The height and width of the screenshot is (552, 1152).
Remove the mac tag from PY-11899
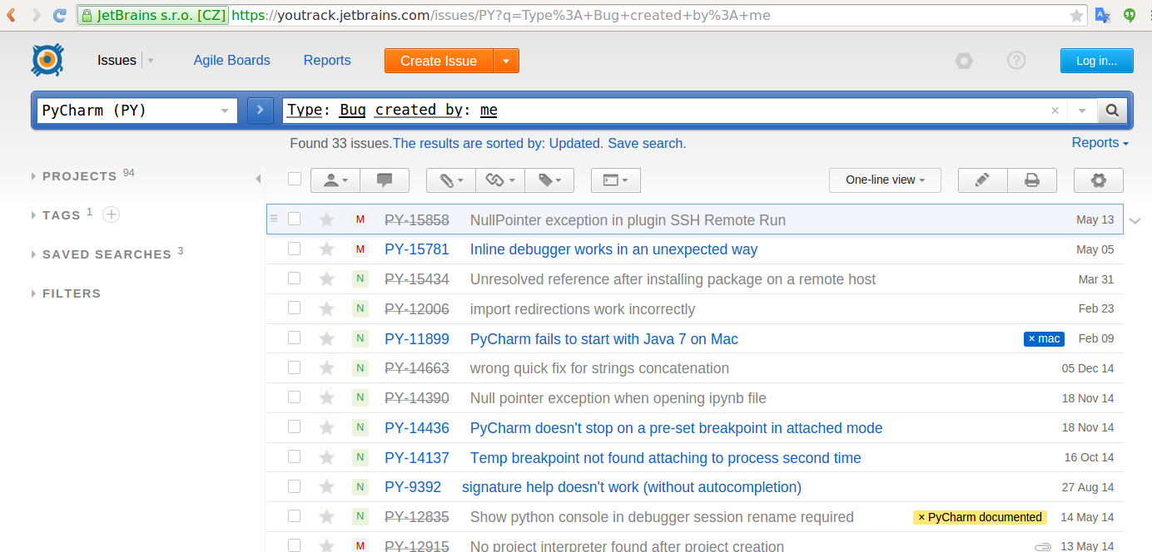pyautogui.click(x=1032, y=338)
